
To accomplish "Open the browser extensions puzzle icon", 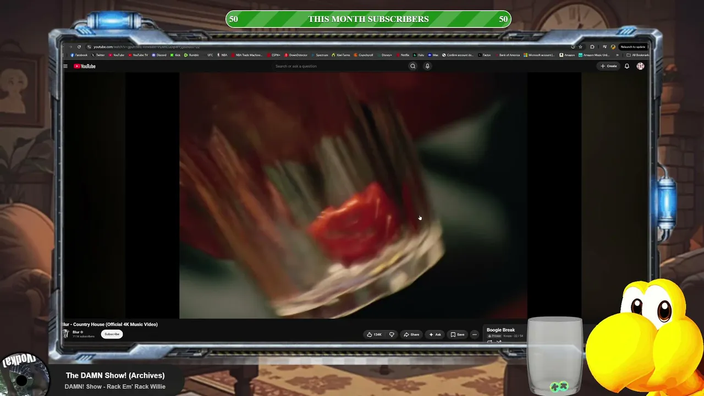I will coord(592,47).
